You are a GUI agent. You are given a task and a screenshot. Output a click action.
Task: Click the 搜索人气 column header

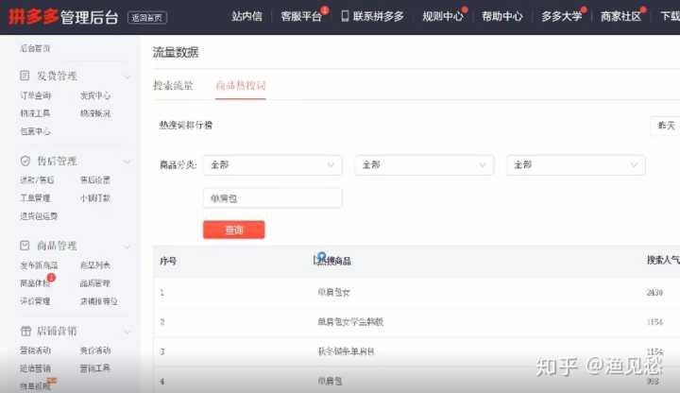(x=663, y=260)
